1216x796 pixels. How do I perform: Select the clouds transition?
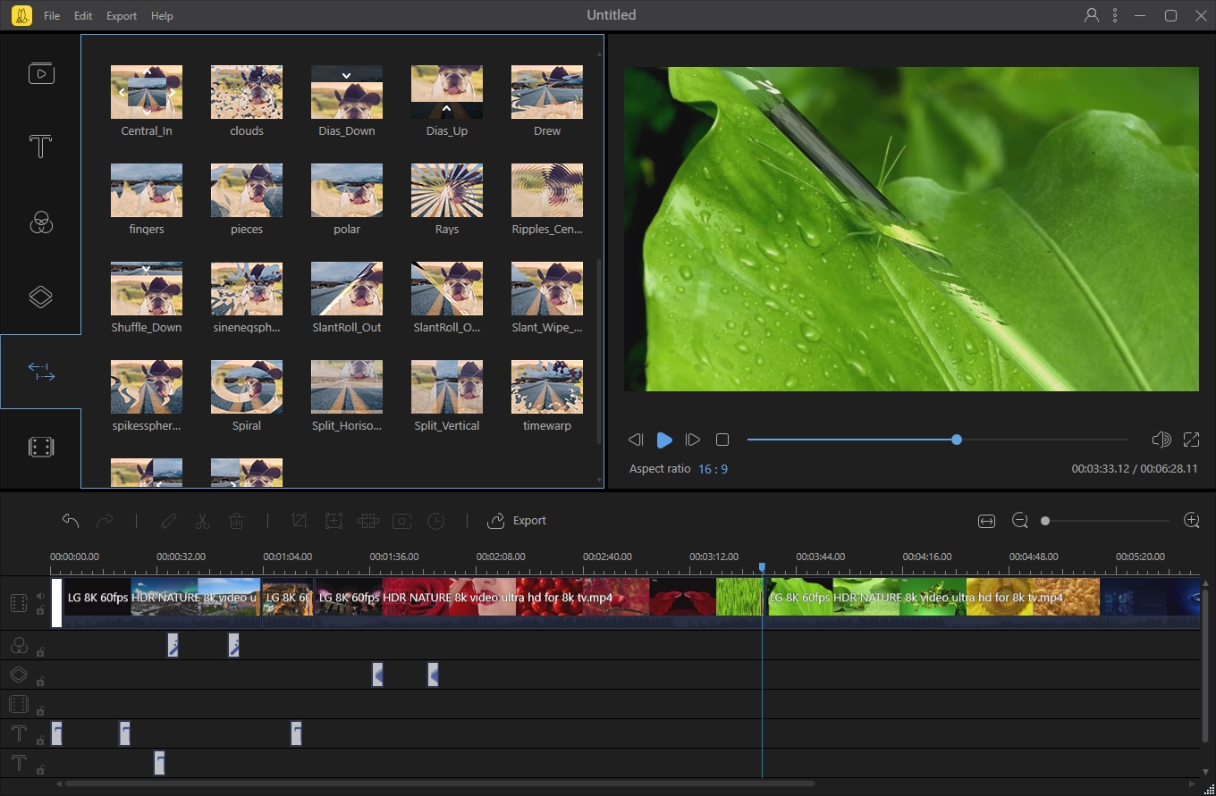pyautogui.click(x=247, y=101)
